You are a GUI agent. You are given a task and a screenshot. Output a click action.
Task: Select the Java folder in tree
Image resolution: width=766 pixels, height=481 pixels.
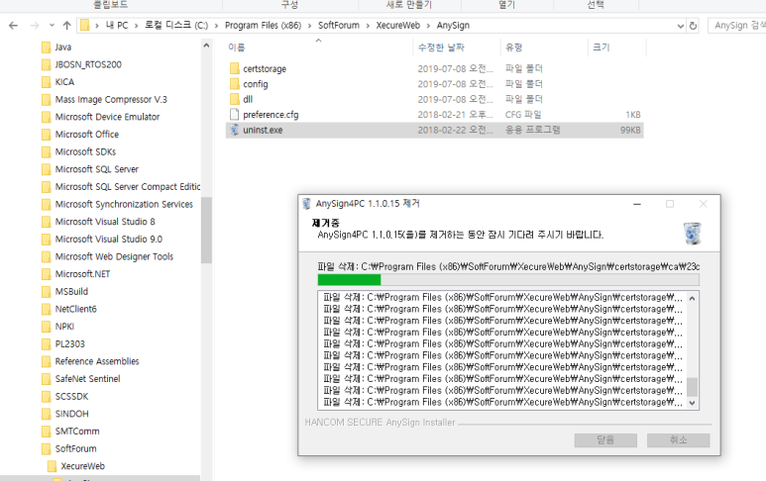[63, 48]
